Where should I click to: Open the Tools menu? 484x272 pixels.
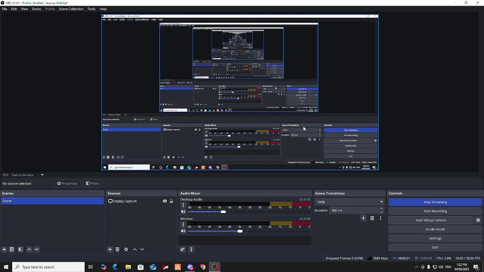(x=92, y=9)
